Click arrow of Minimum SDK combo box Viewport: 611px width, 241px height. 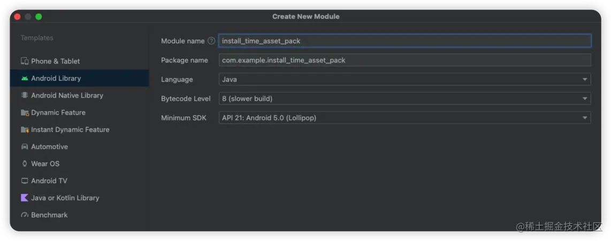point(584,118)
